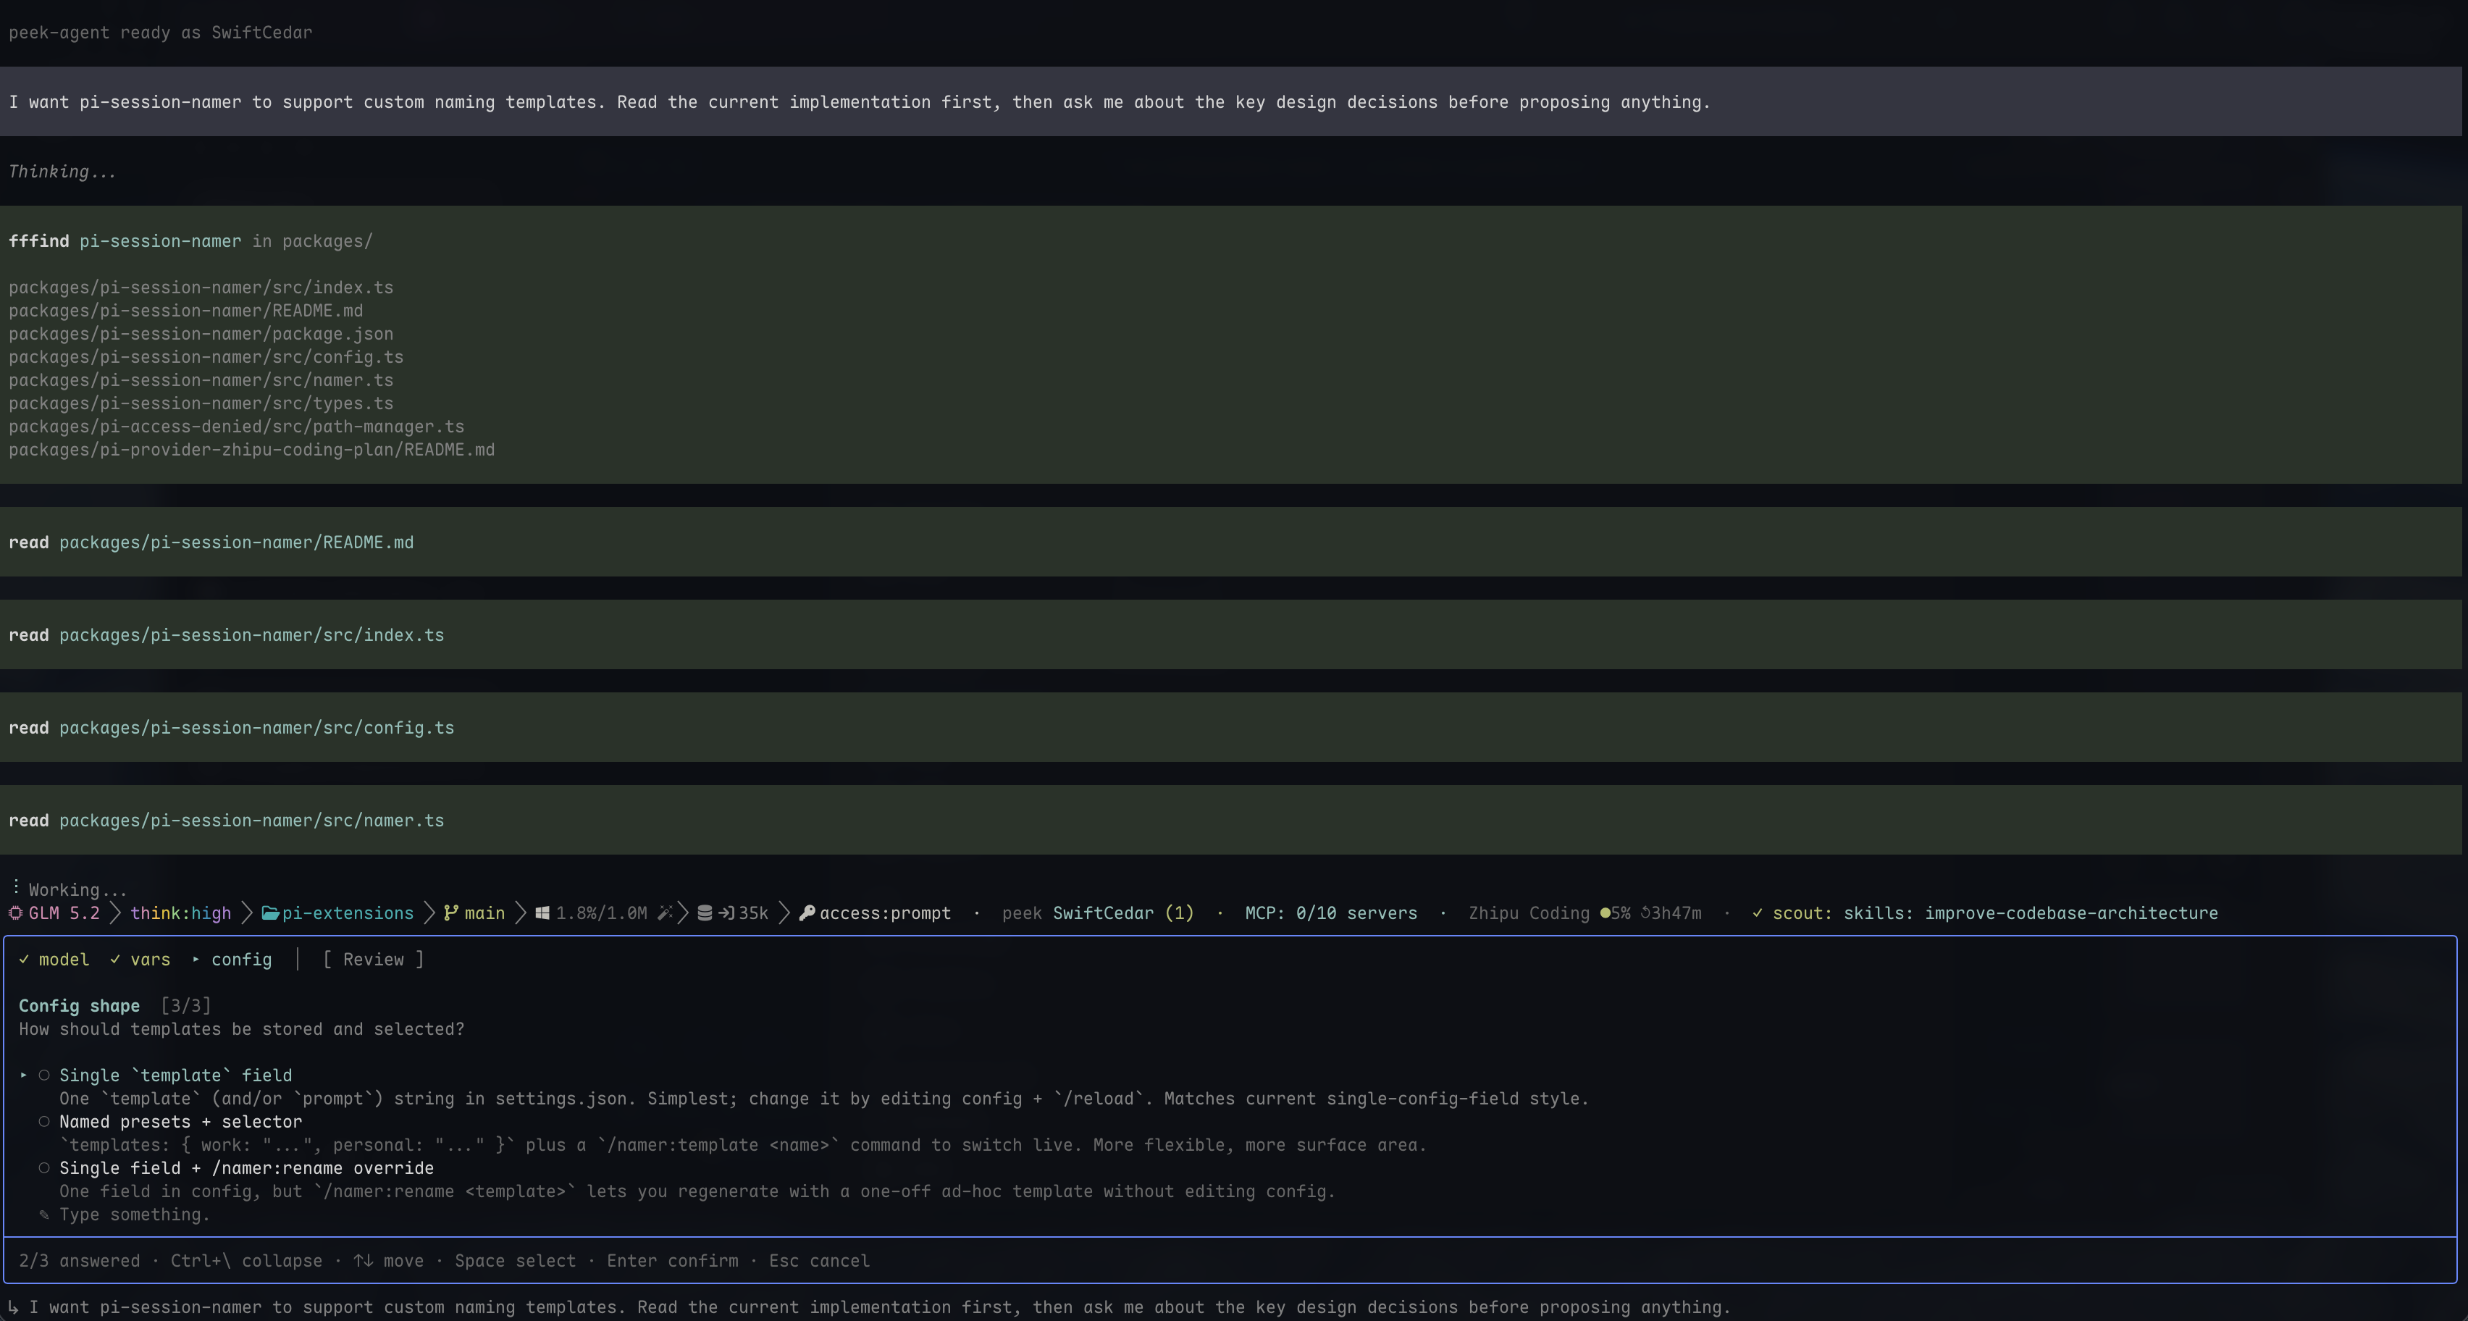
Task: Click the pi-extensions directory label
Action: [348, 913]
